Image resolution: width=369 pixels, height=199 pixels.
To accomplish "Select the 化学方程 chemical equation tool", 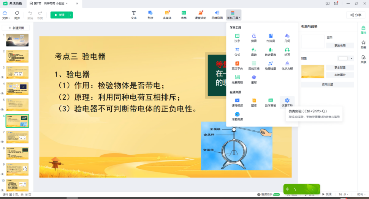I will coord(287,65).
